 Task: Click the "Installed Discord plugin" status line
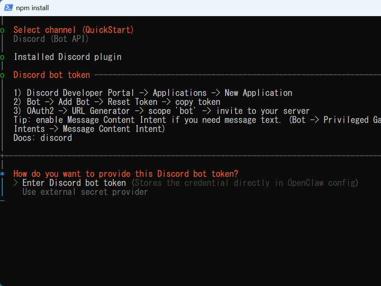click(68, 57)
